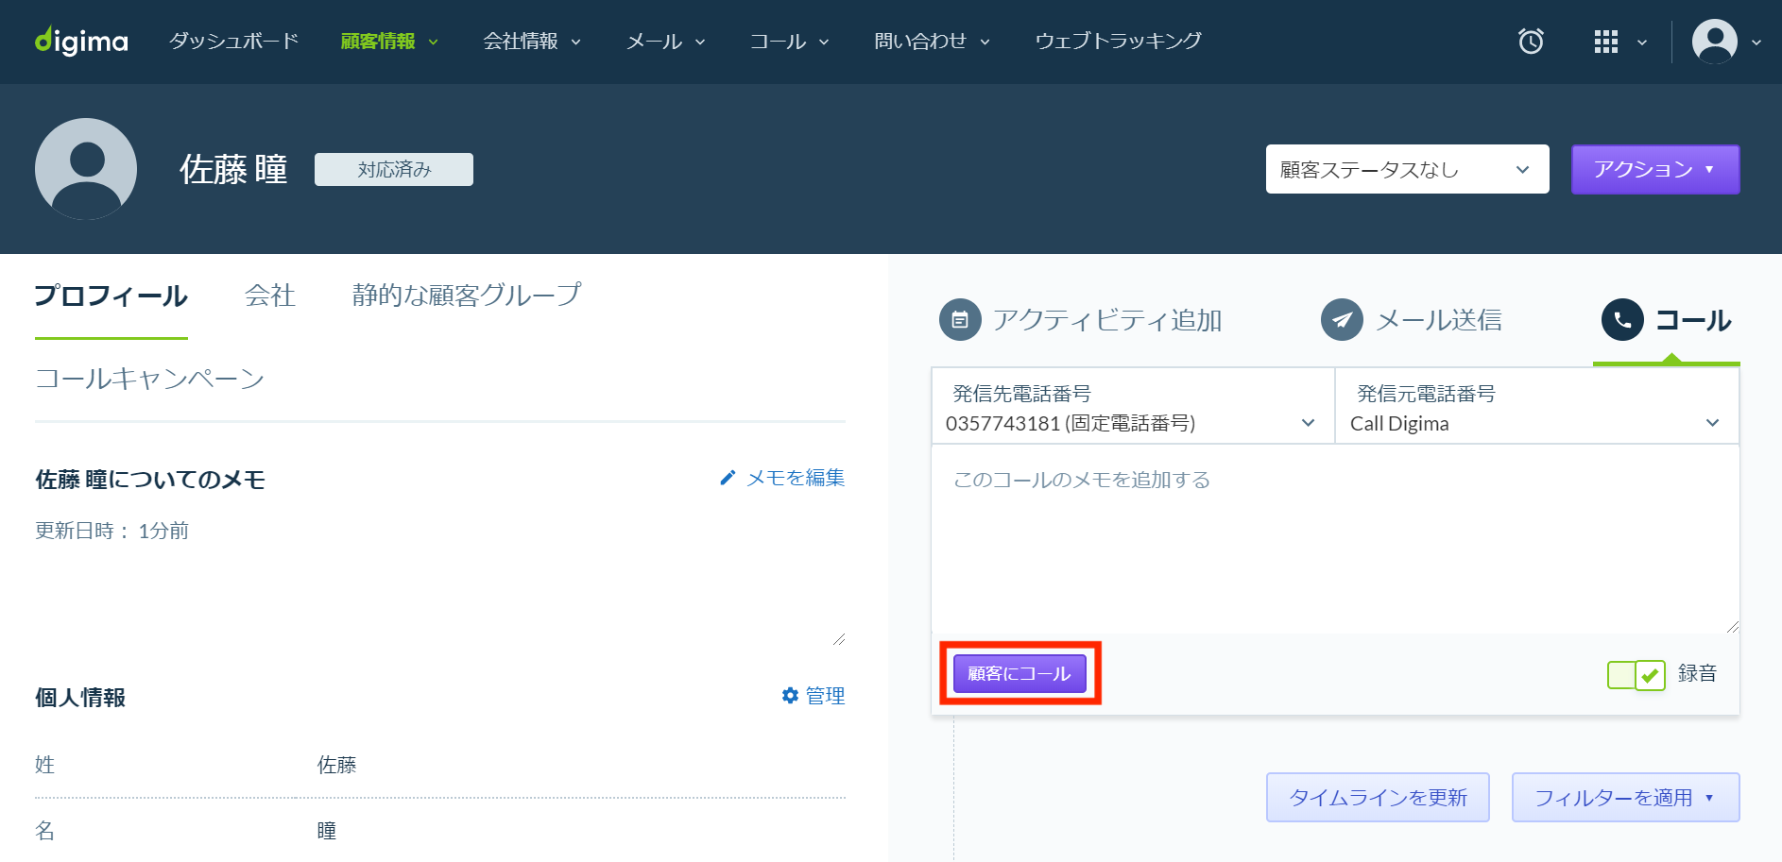
Task: Open the alarm clock notification icon
Action: [1531, 42]
